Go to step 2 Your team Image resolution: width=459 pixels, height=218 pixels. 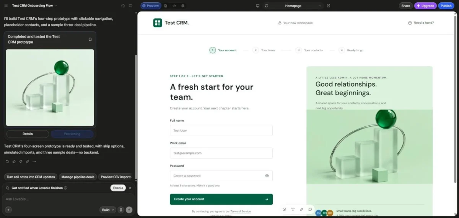point(264,50)
